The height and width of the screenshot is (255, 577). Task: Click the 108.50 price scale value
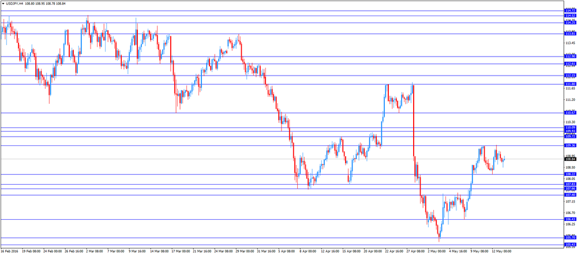coord(571,167)
